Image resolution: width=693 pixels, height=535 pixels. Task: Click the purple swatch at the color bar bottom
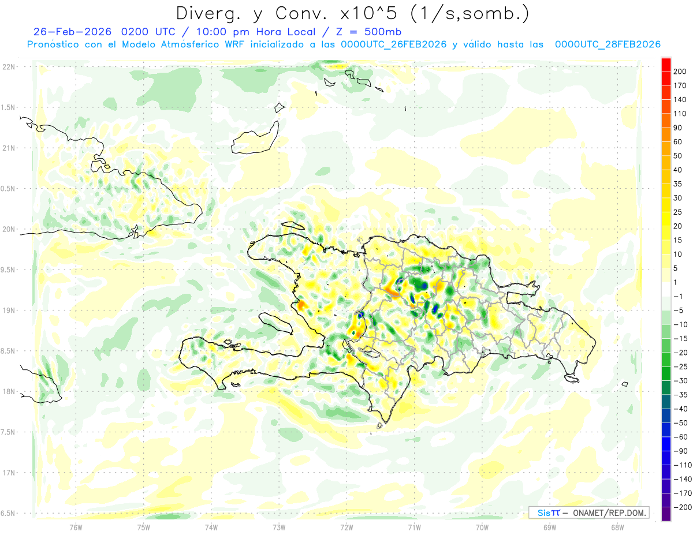click(x=666, y=514)
